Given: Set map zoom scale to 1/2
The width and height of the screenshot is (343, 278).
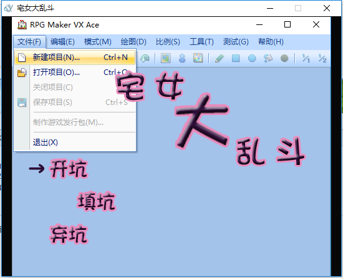Looking at the screenshot, I should click(322, 58).
